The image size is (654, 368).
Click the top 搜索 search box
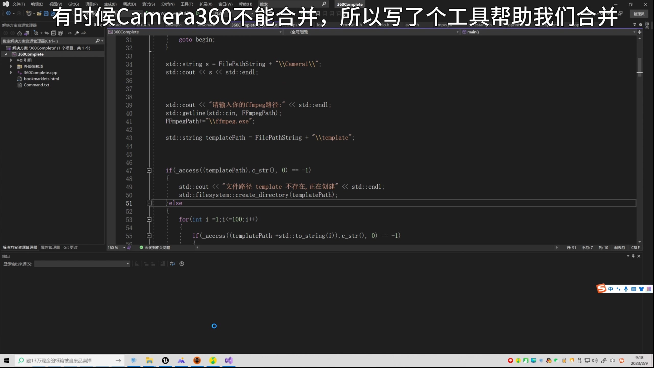click(x=293, y=4)
